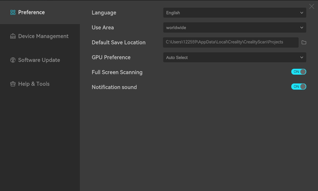Viewport: 318px width, 191px height.
Task: Click the Language dropdown chevron arrow
Action: pyautogui.click(x=302, y=13)
